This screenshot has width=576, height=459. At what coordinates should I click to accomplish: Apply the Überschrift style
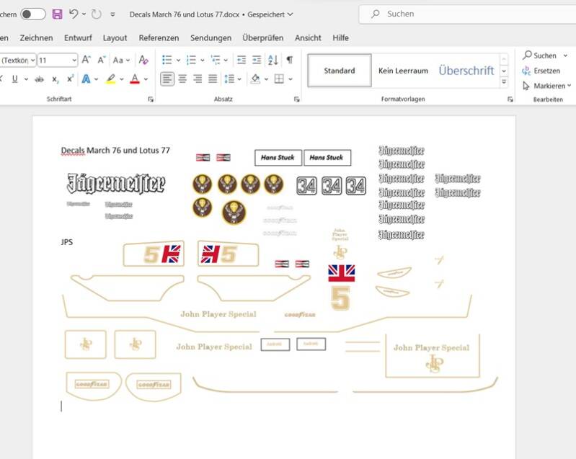[466, 71]
